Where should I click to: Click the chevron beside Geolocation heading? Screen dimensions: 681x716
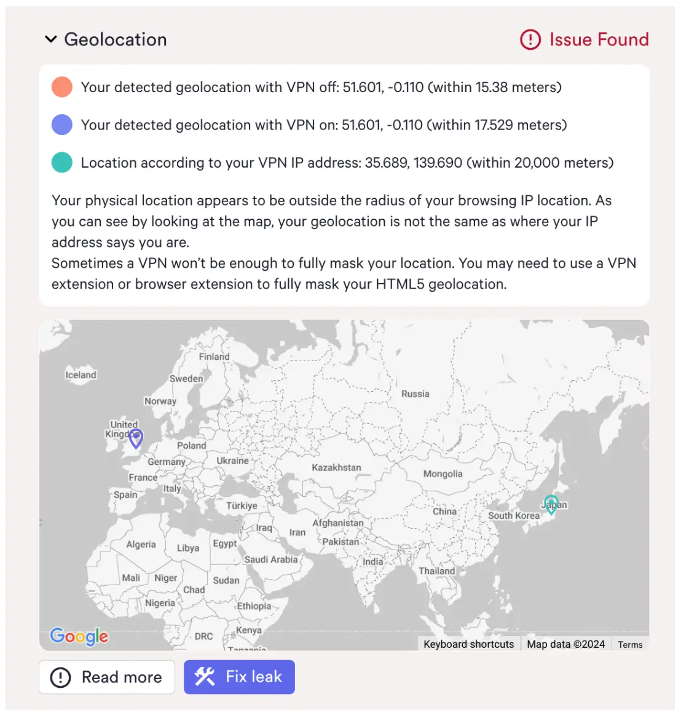pos(51,39)
